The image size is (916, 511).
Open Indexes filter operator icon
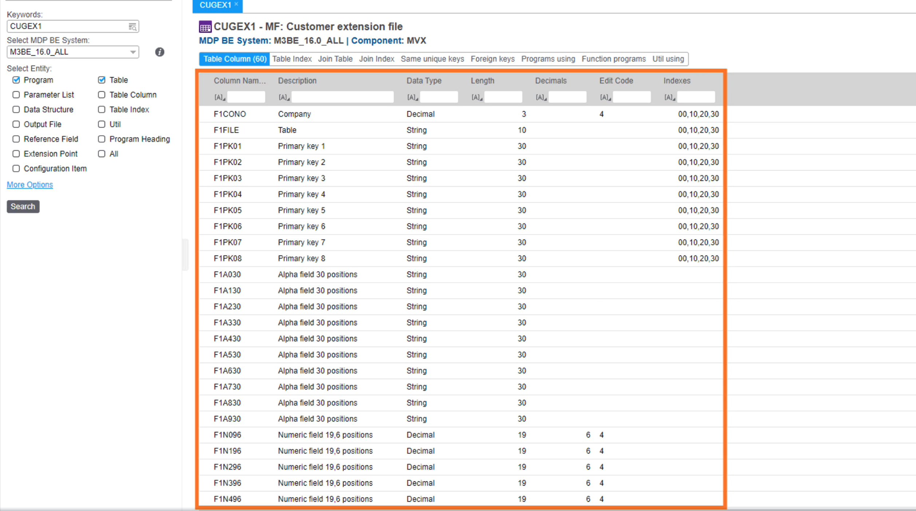[670, 97]
